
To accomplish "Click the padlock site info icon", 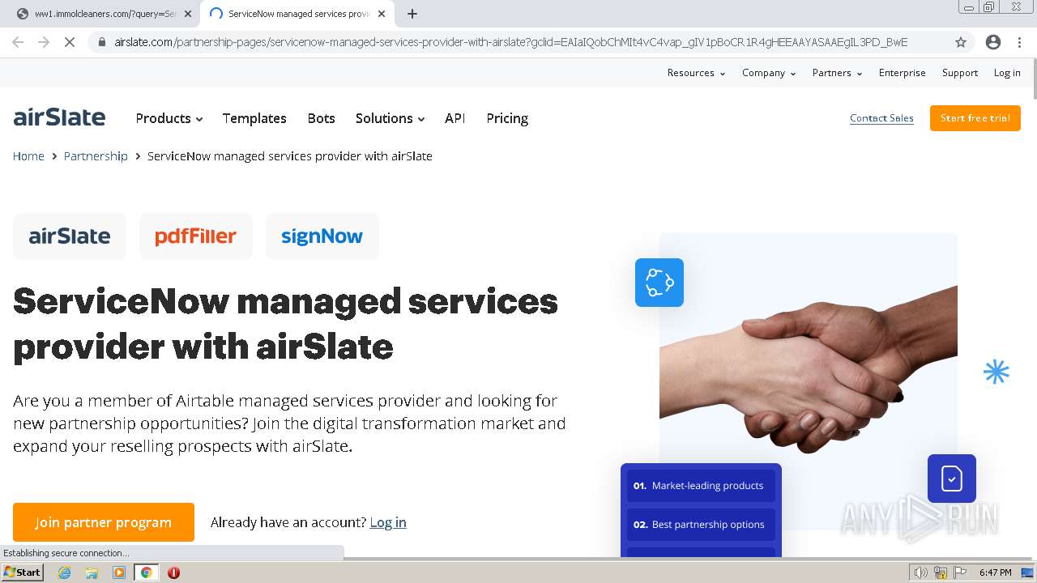I will (x=101, y=42).
